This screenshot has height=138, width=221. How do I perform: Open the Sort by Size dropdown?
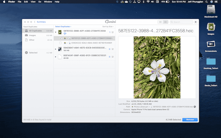pyautogui.click(x=108, y=27)
